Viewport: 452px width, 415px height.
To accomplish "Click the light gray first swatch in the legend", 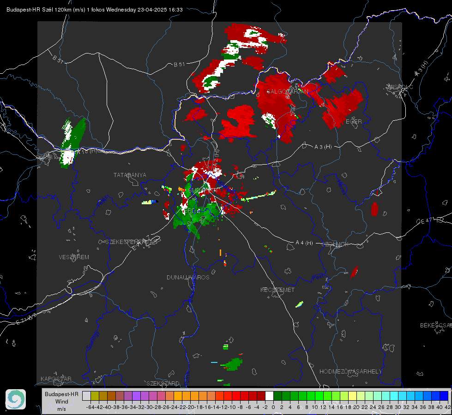I will coord(86,396).
